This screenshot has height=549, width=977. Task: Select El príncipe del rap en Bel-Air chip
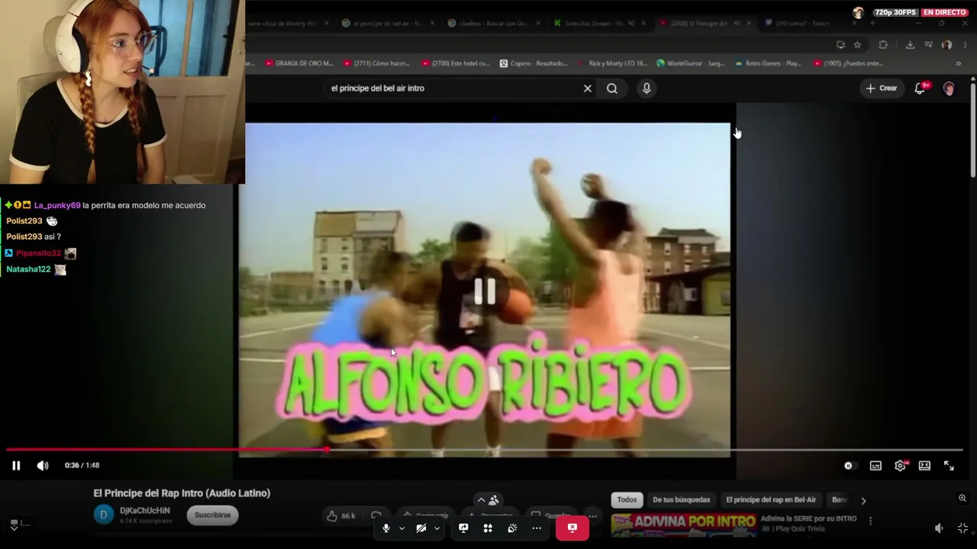771,500
